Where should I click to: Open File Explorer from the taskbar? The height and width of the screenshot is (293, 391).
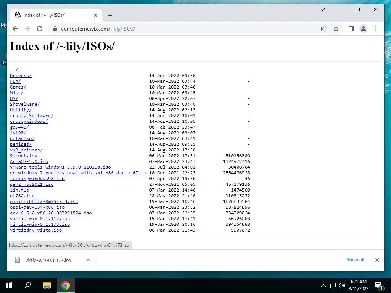(47, 285)
